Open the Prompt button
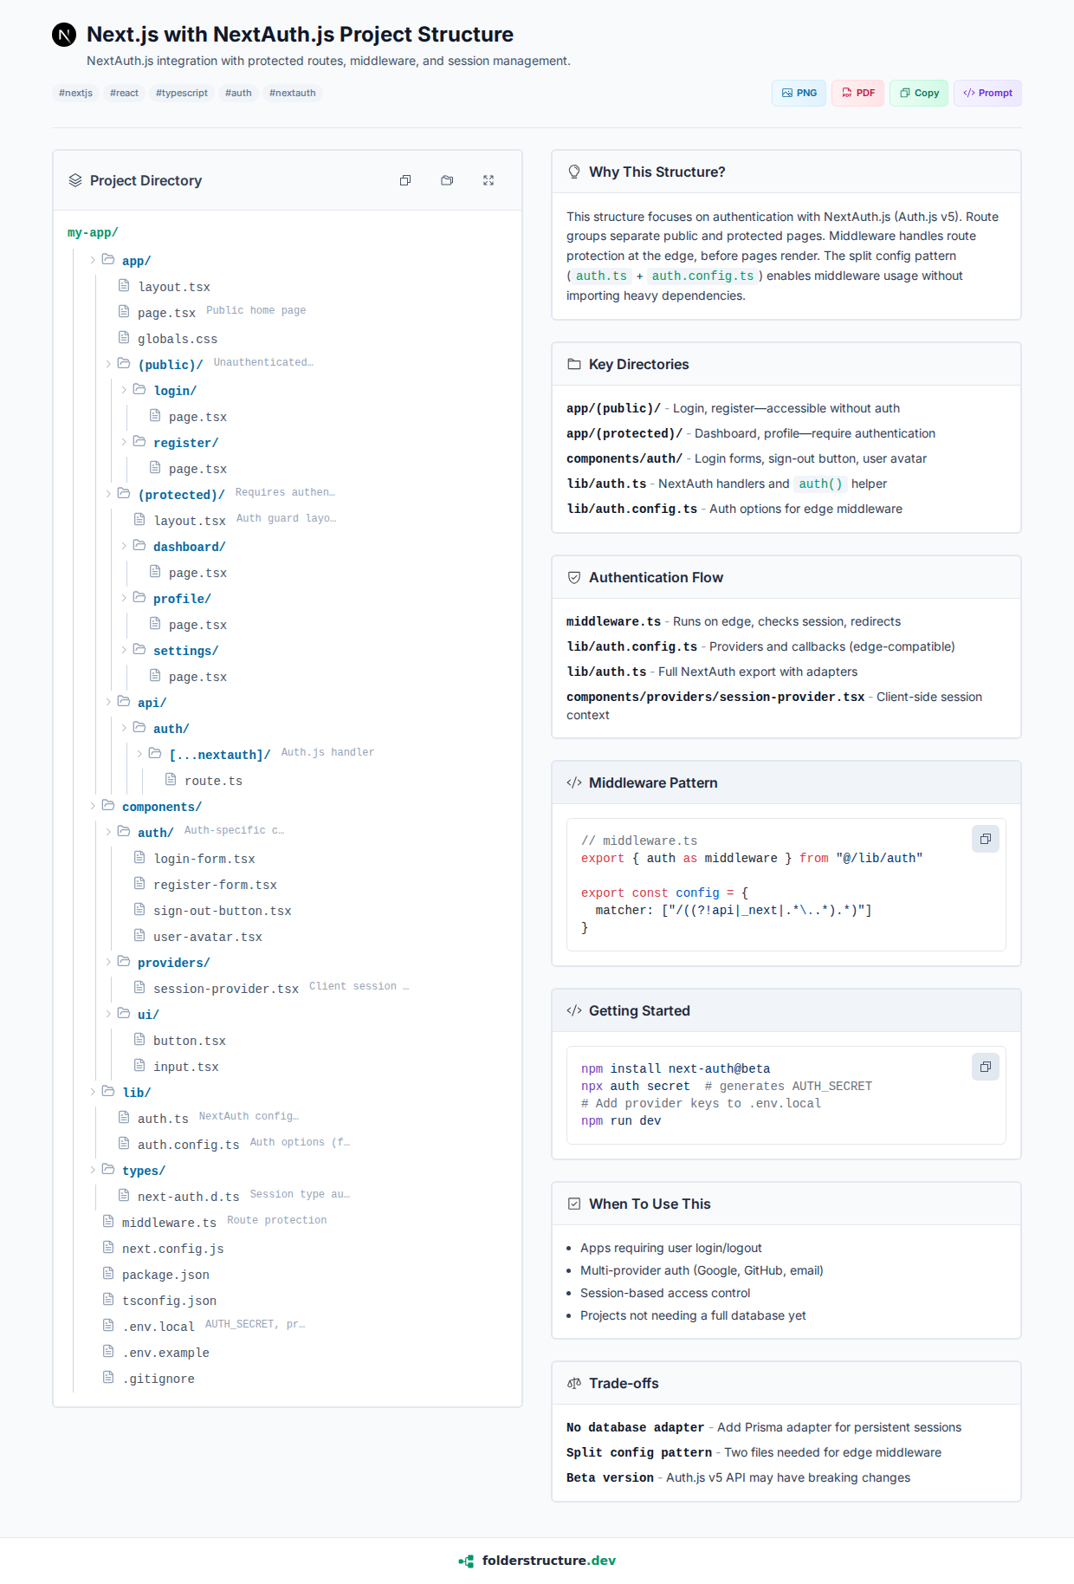1074x1584 pixels. tap(987, 93)
